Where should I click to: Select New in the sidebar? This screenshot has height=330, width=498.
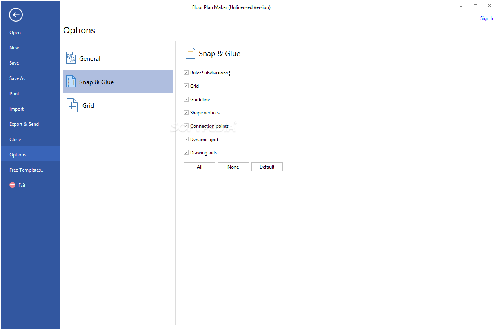tap(30, 48)
